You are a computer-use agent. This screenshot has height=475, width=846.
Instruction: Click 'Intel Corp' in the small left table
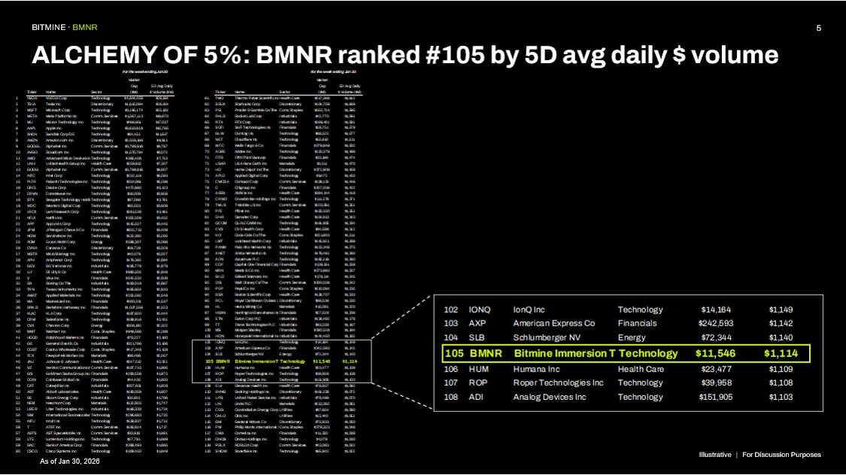tap(54, 176)
